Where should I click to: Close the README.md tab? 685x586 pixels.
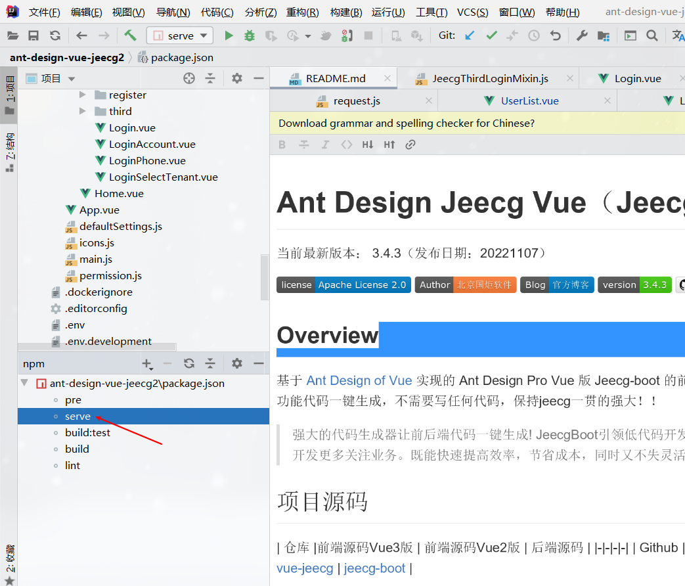pyautogui.click(x=387, y=78)
